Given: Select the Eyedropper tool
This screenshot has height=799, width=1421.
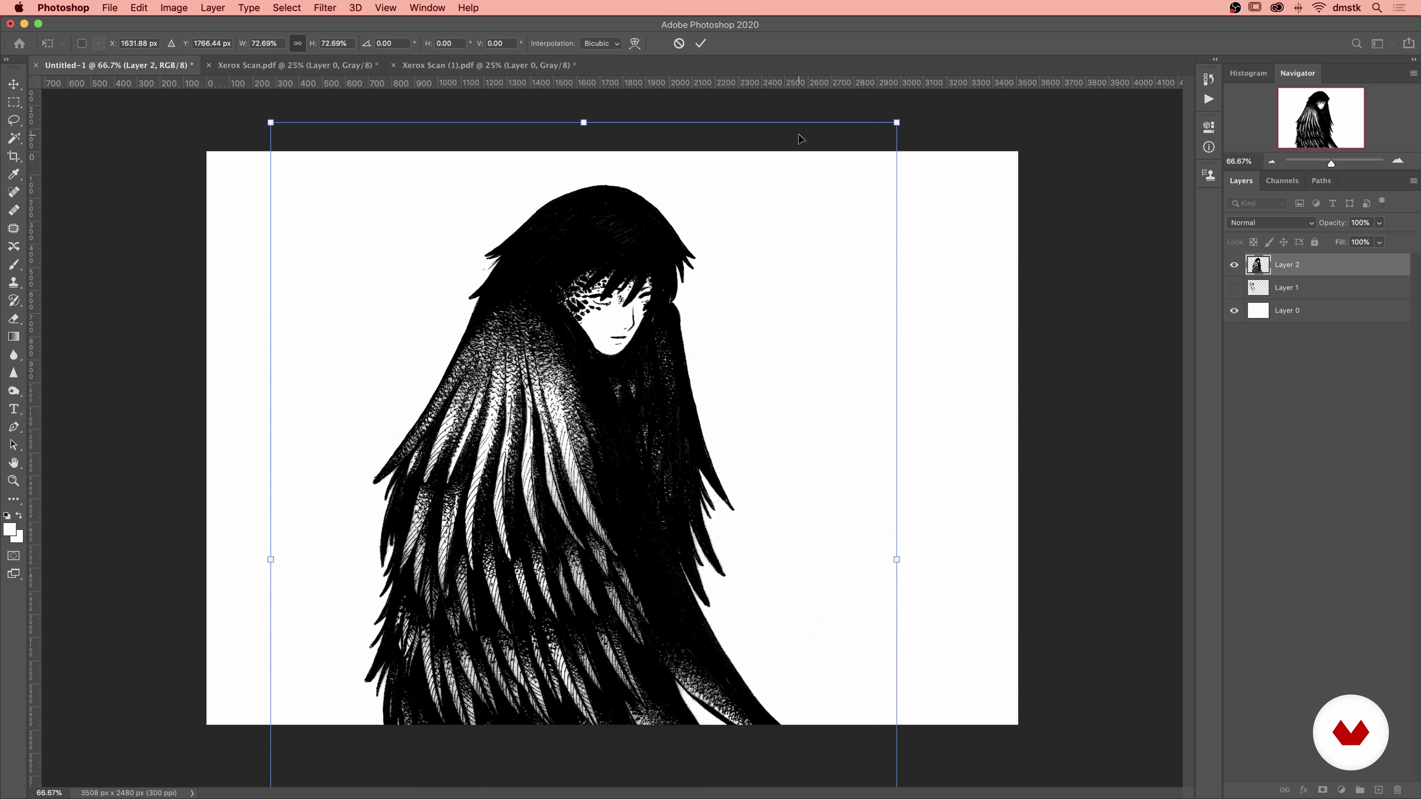Looking at the screenshot, I should coord(13,174).
